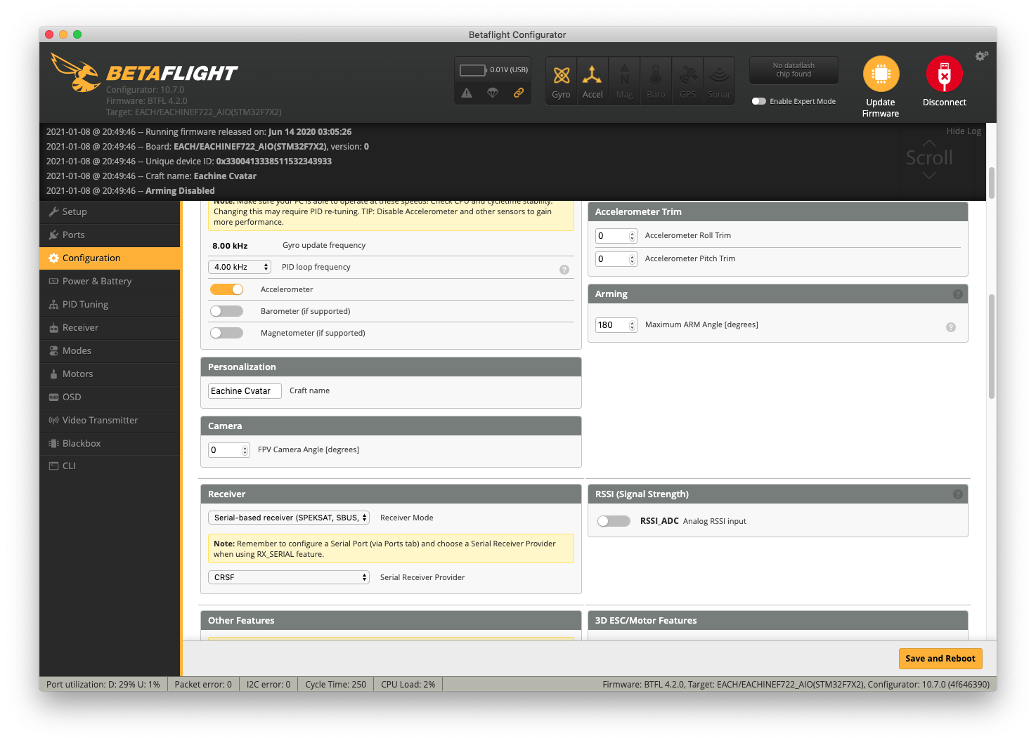
Task: Open the Receiver Mode dropdown
Action: (x=289, y=518)
